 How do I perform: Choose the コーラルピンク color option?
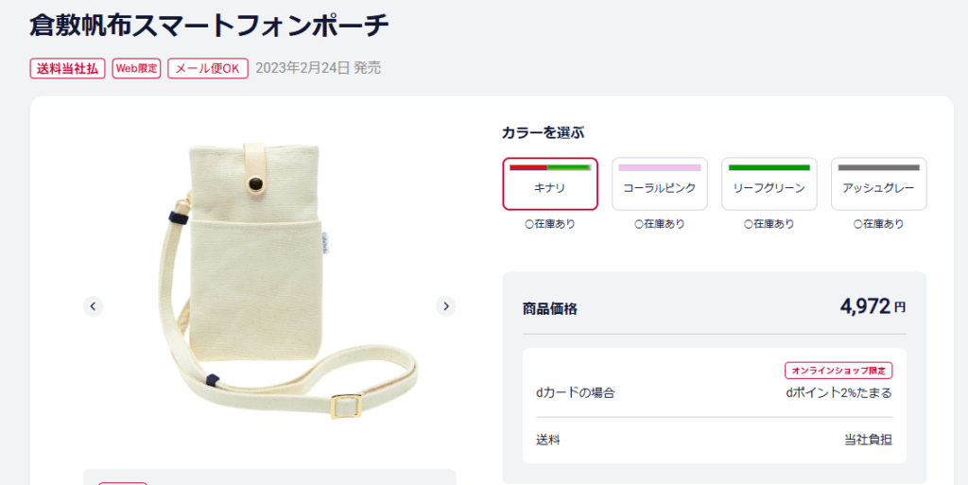(x=660, y=183)
